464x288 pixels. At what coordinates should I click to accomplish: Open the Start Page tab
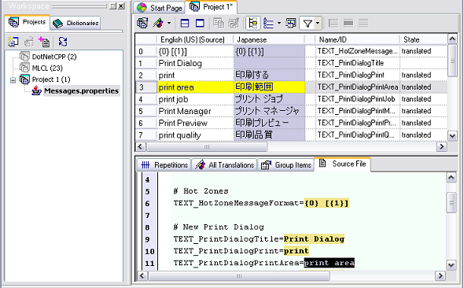tap(160, 8)
